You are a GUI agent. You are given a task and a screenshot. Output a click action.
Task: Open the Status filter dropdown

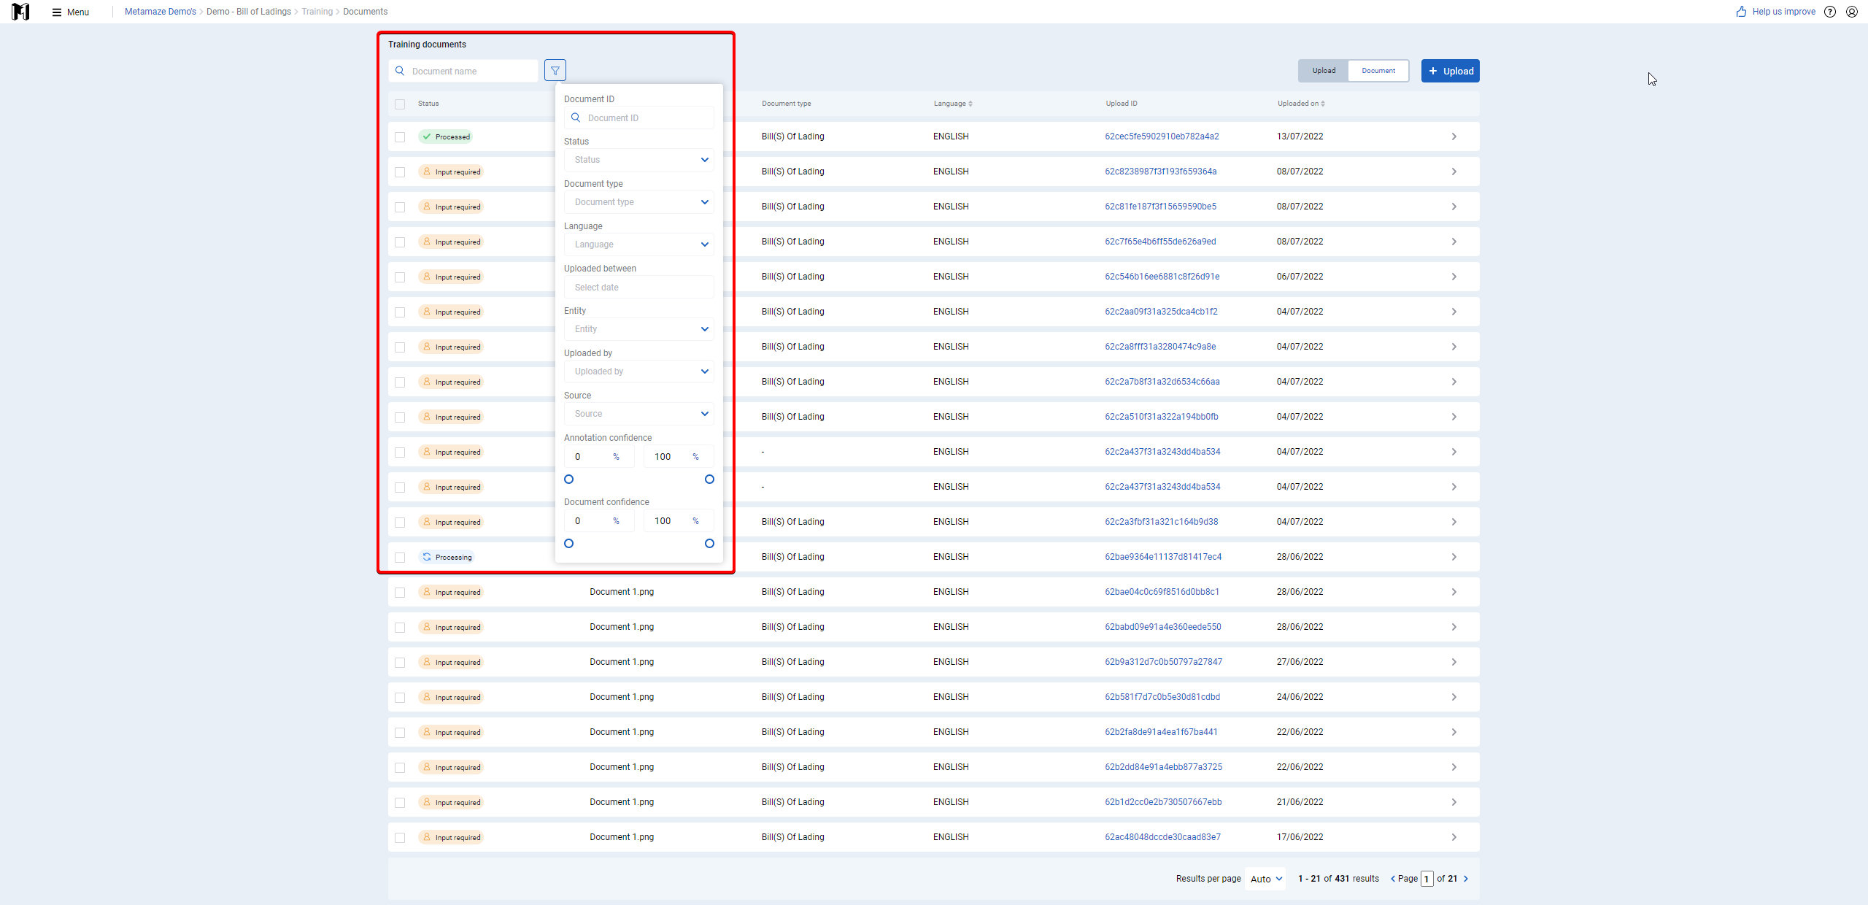point(639,160)
